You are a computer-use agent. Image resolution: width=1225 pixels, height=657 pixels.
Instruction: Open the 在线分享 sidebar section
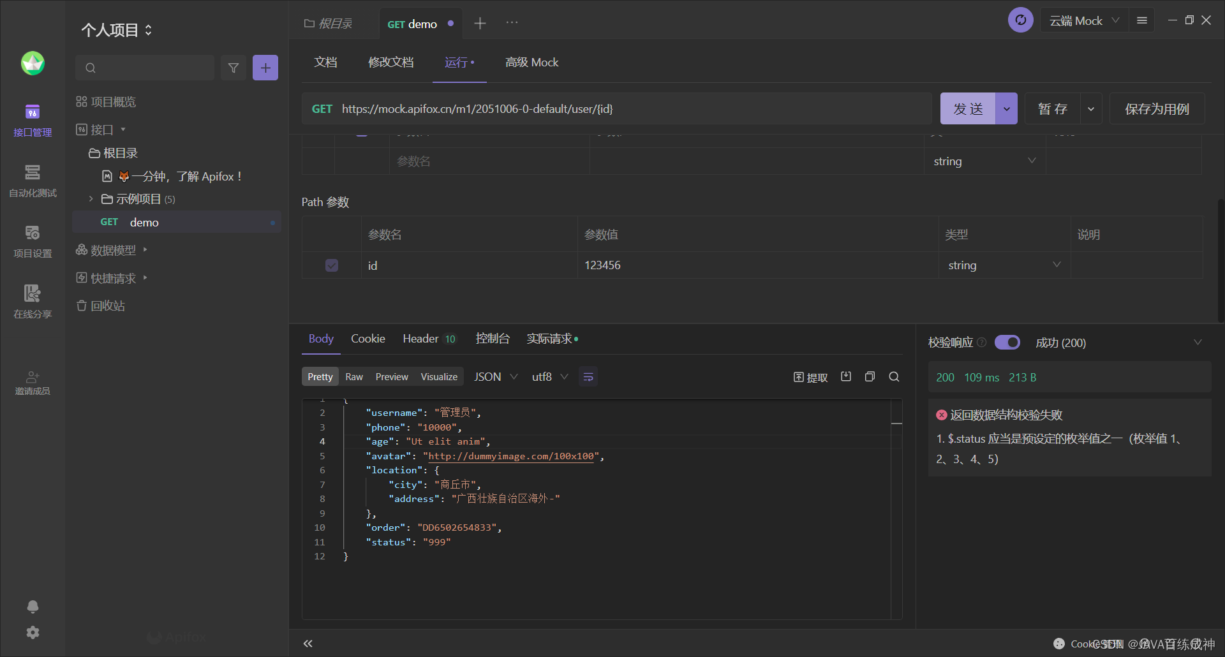[x=33, y=302]
